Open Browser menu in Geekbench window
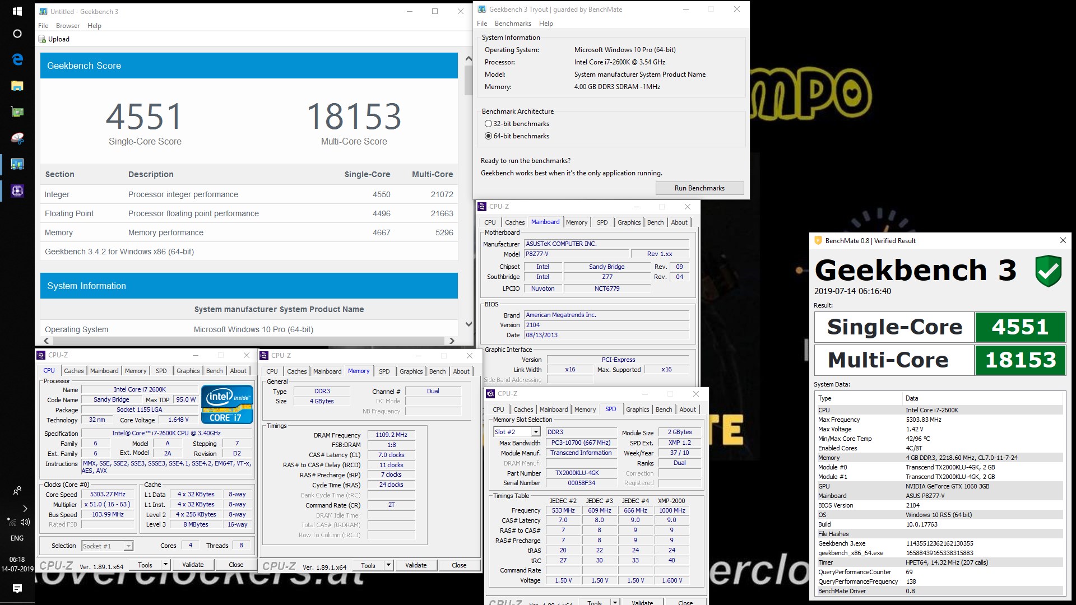 pos(68,26)
